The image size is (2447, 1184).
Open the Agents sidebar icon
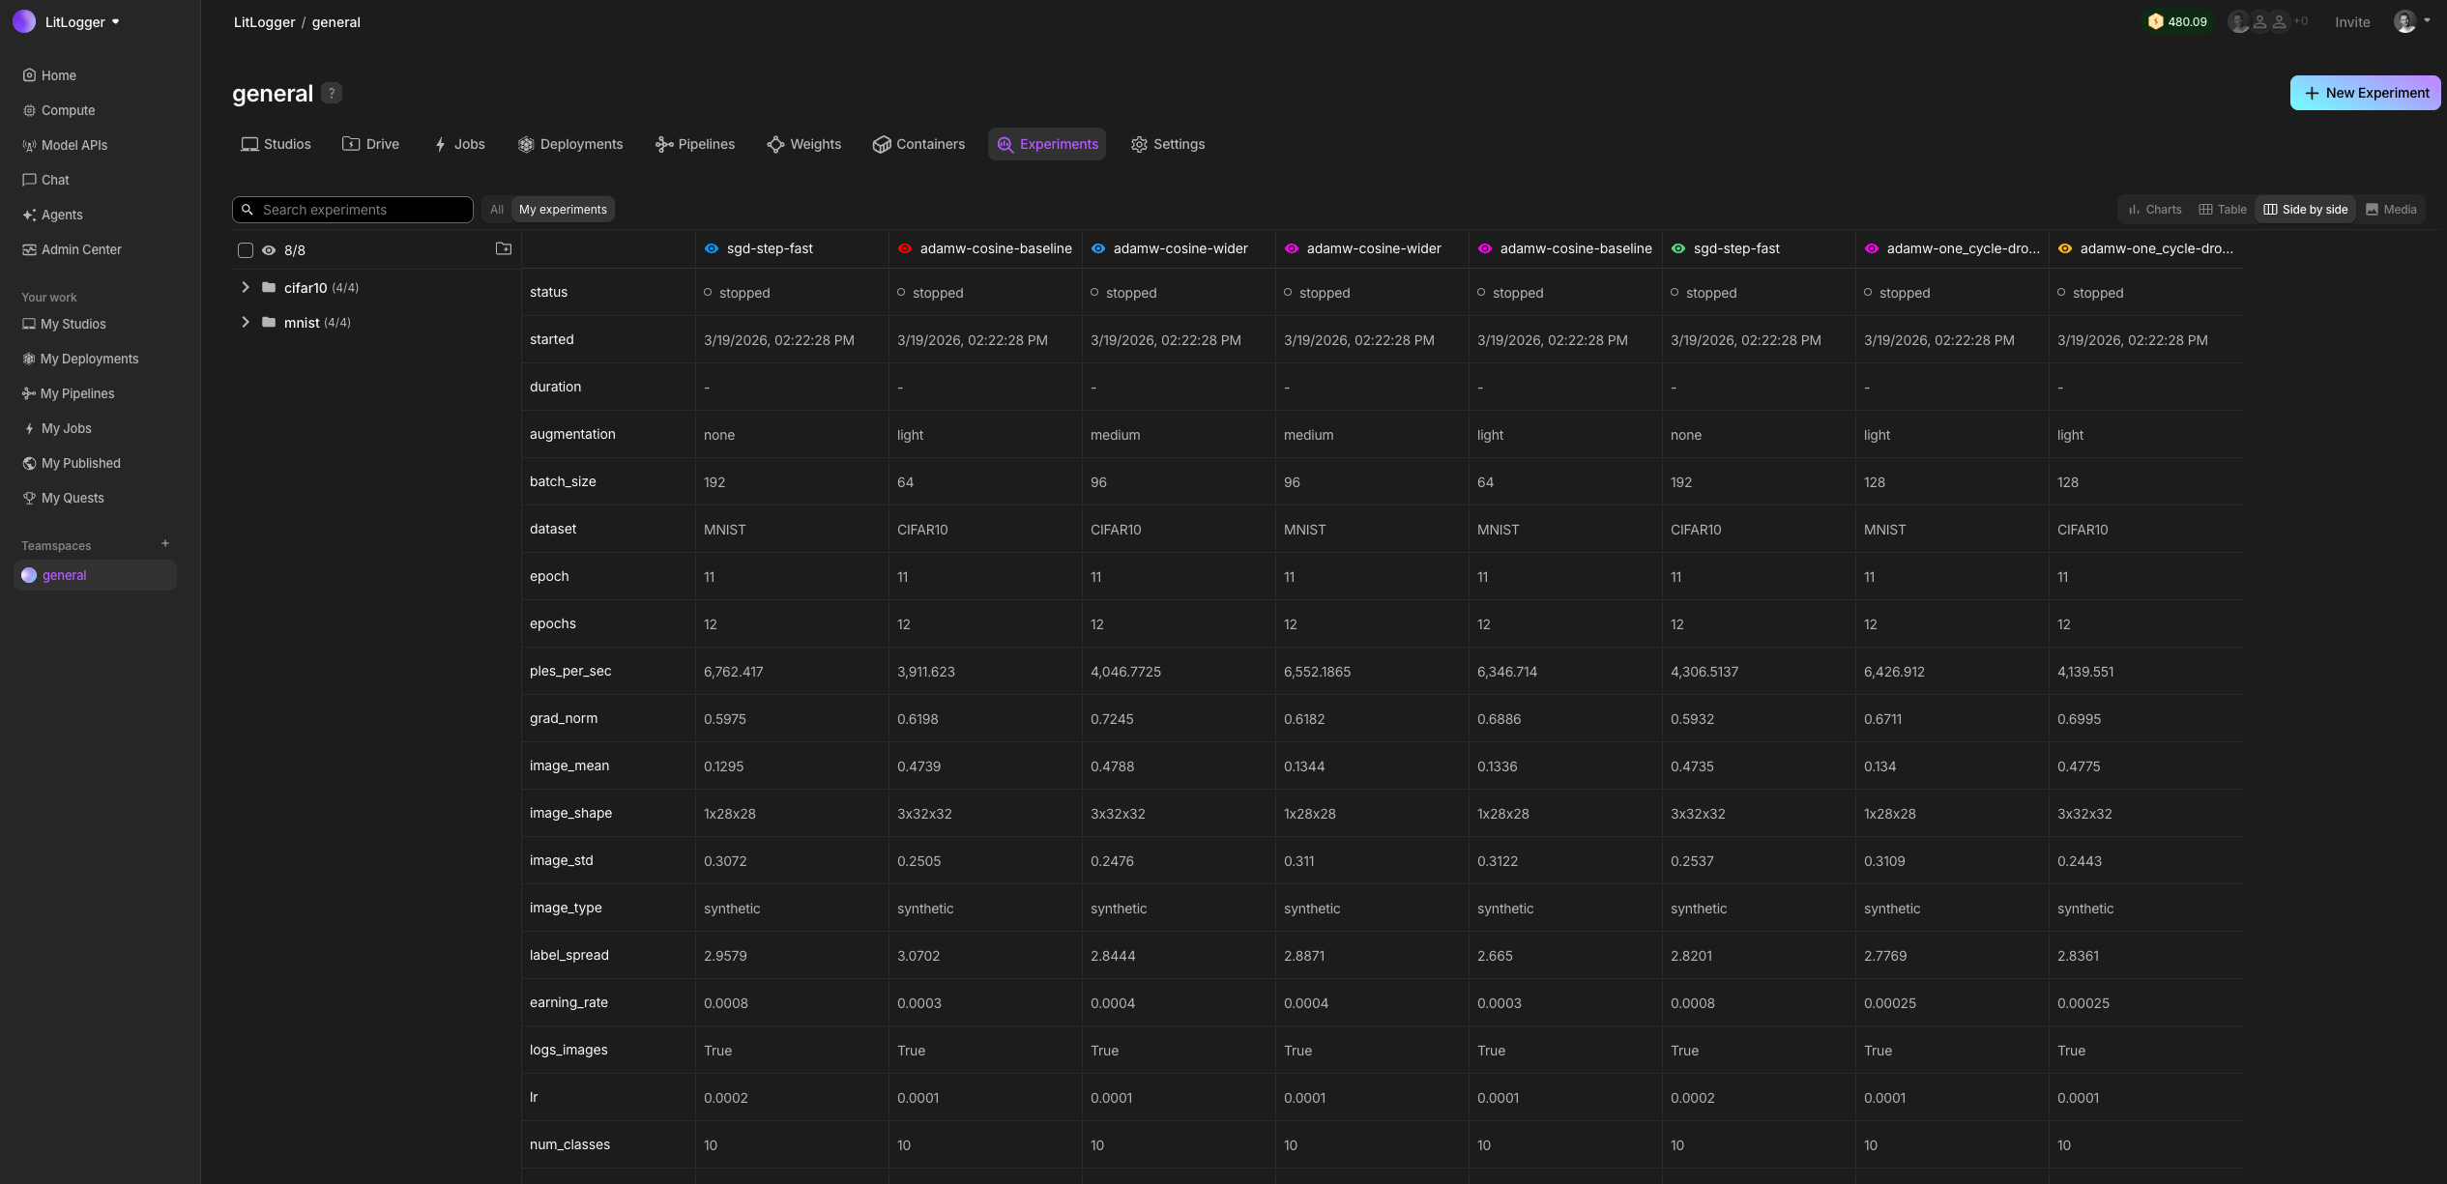tap(29, 215)
